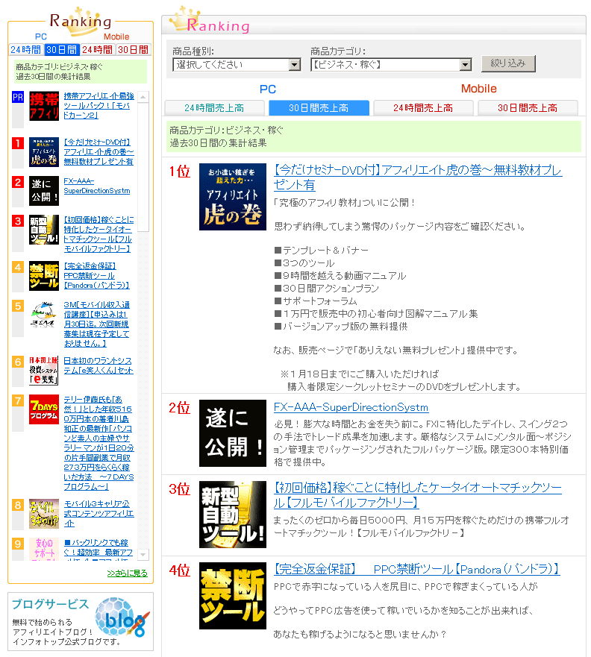Click sidebar rank 5 number badge

coord(18,306)
